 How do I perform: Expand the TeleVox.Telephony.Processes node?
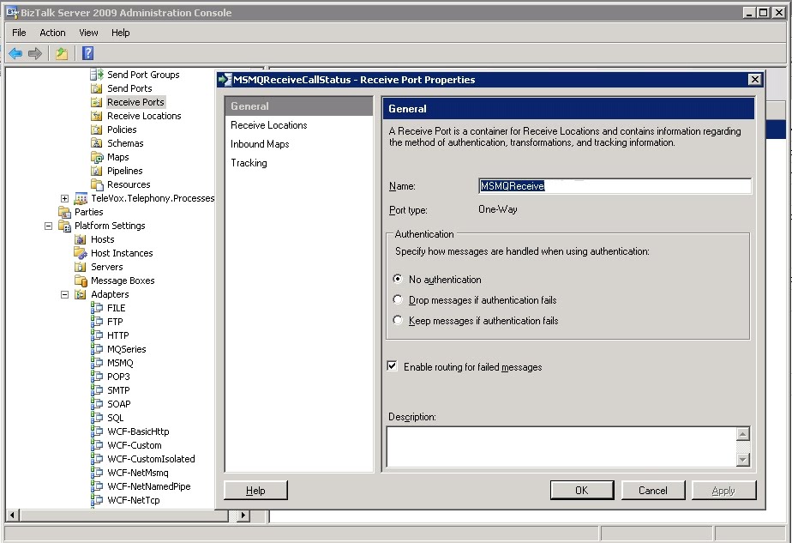coord(65,198)
